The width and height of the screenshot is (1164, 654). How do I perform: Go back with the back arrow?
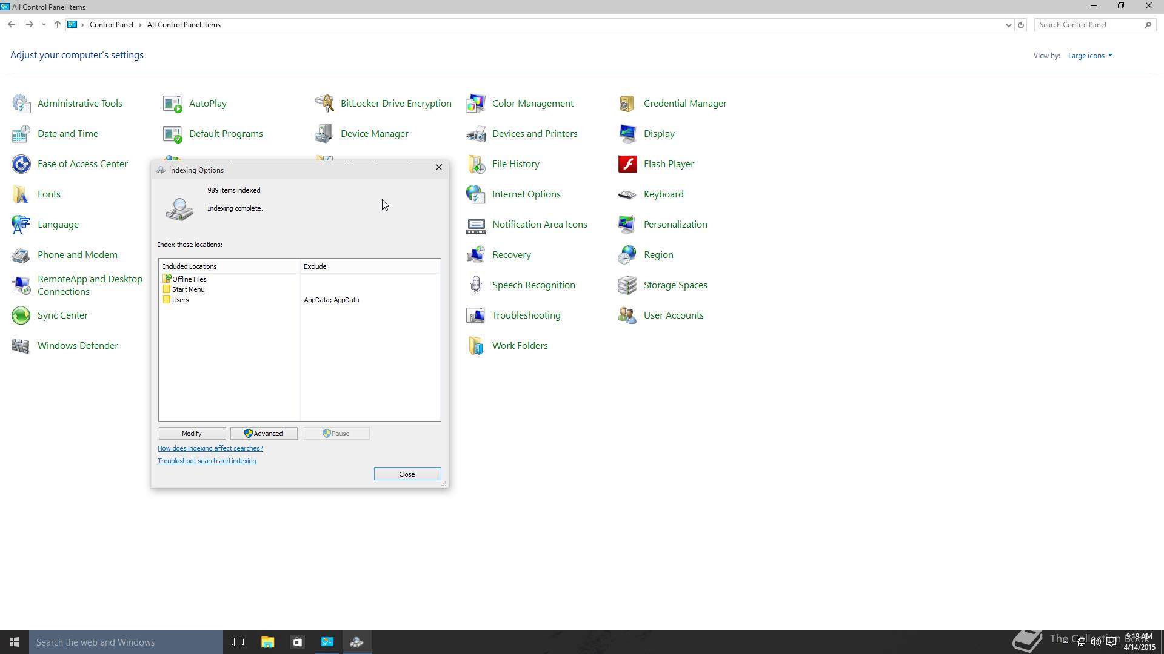pos(12,25)
